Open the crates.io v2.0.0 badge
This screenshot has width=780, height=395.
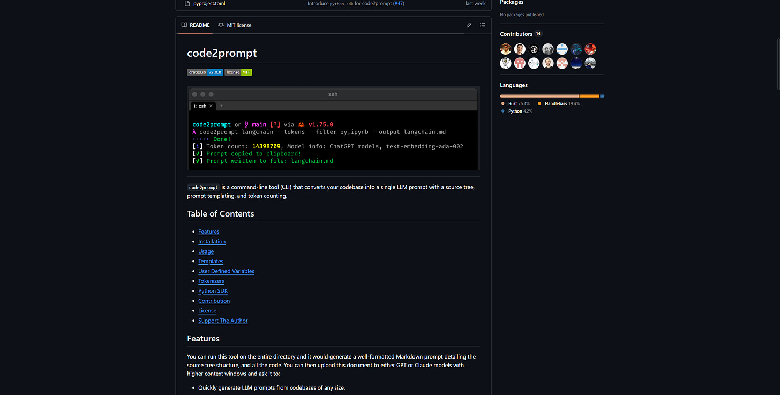point(205,72)
